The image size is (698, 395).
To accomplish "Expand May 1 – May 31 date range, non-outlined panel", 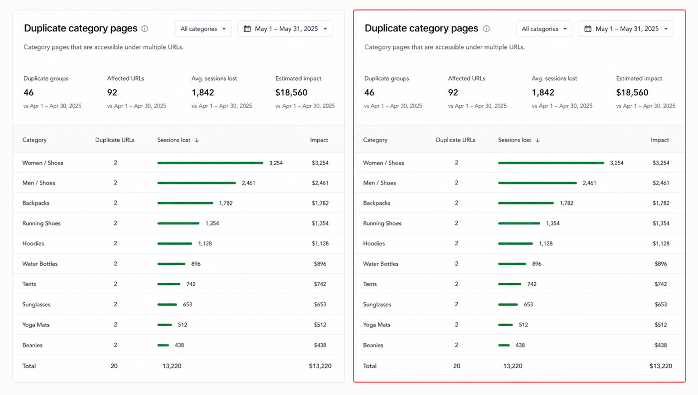I will click(285, 29).
